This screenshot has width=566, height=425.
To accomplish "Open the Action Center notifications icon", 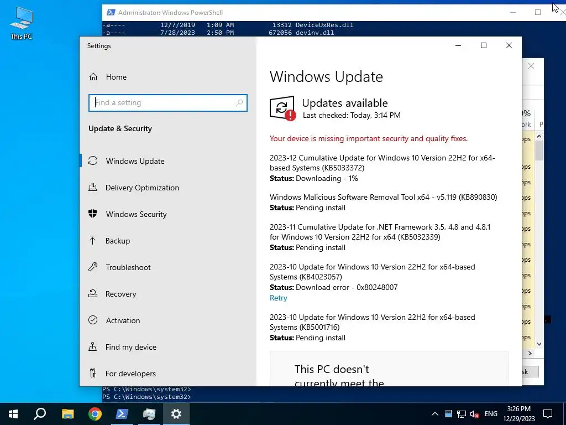I will point(548,414).
